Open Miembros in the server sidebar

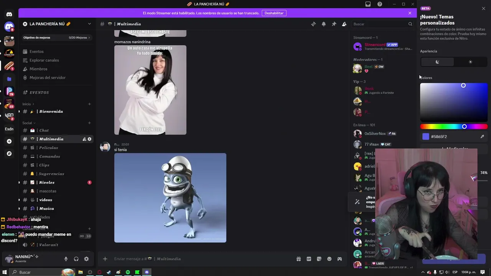click(x=57, y=69)
